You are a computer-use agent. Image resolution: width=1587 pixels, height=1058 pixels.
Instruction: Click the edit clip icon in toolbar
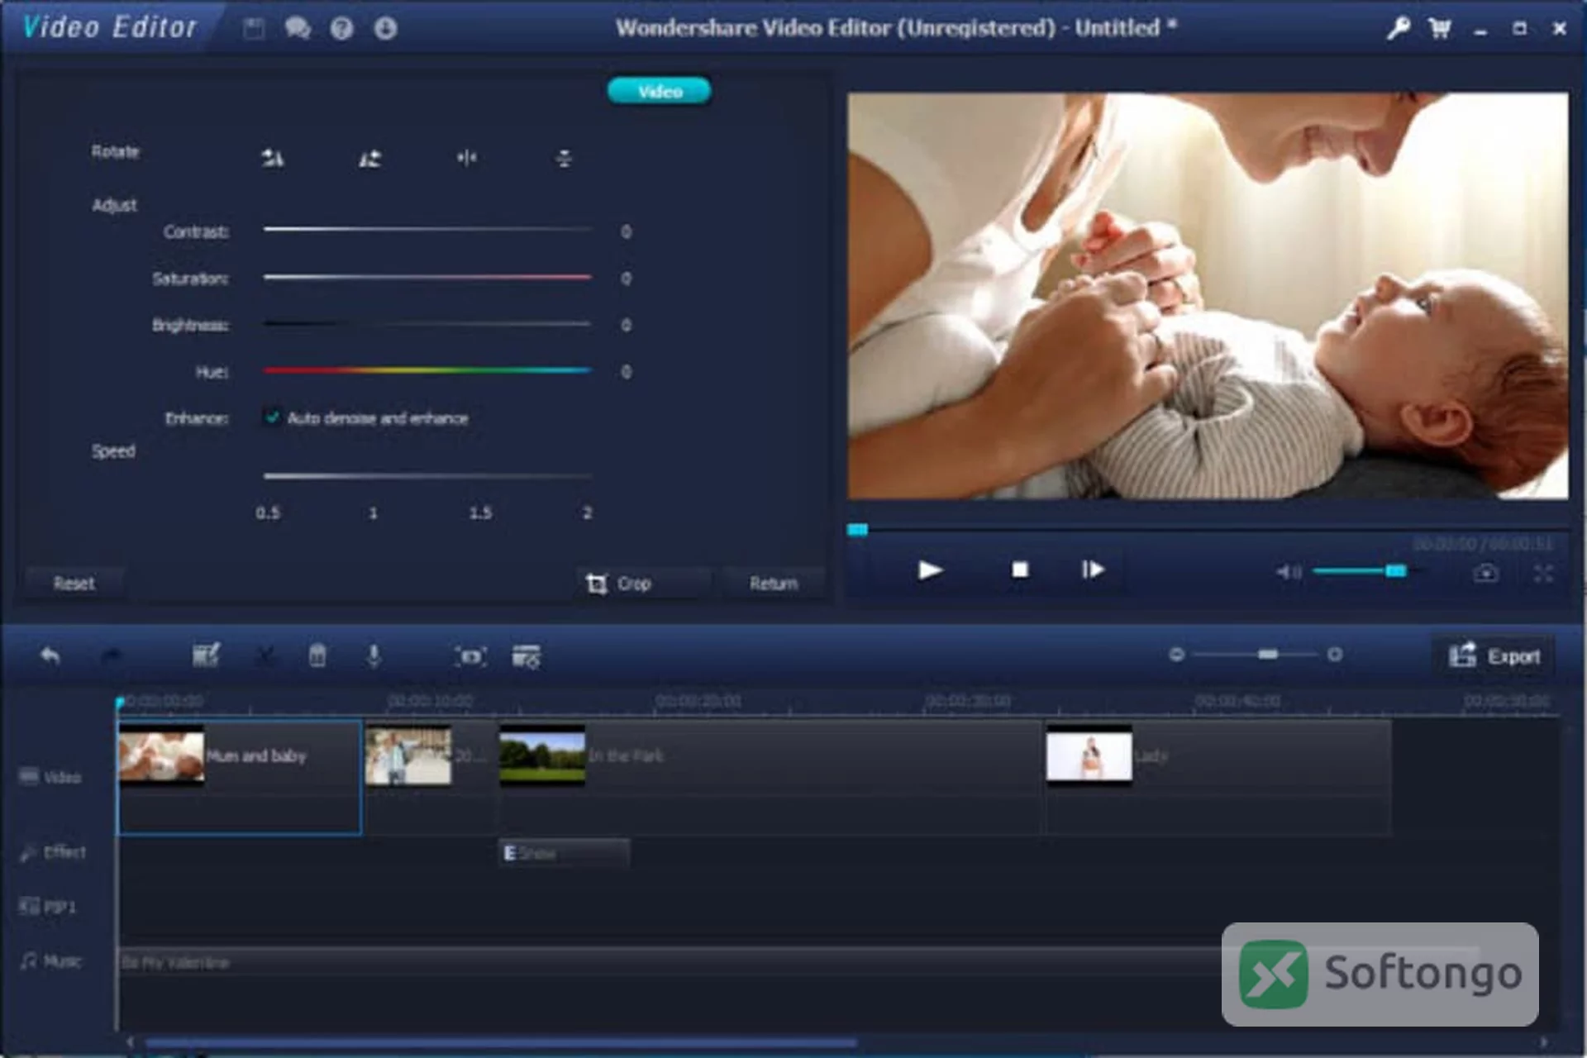click(x=206, y=656)
